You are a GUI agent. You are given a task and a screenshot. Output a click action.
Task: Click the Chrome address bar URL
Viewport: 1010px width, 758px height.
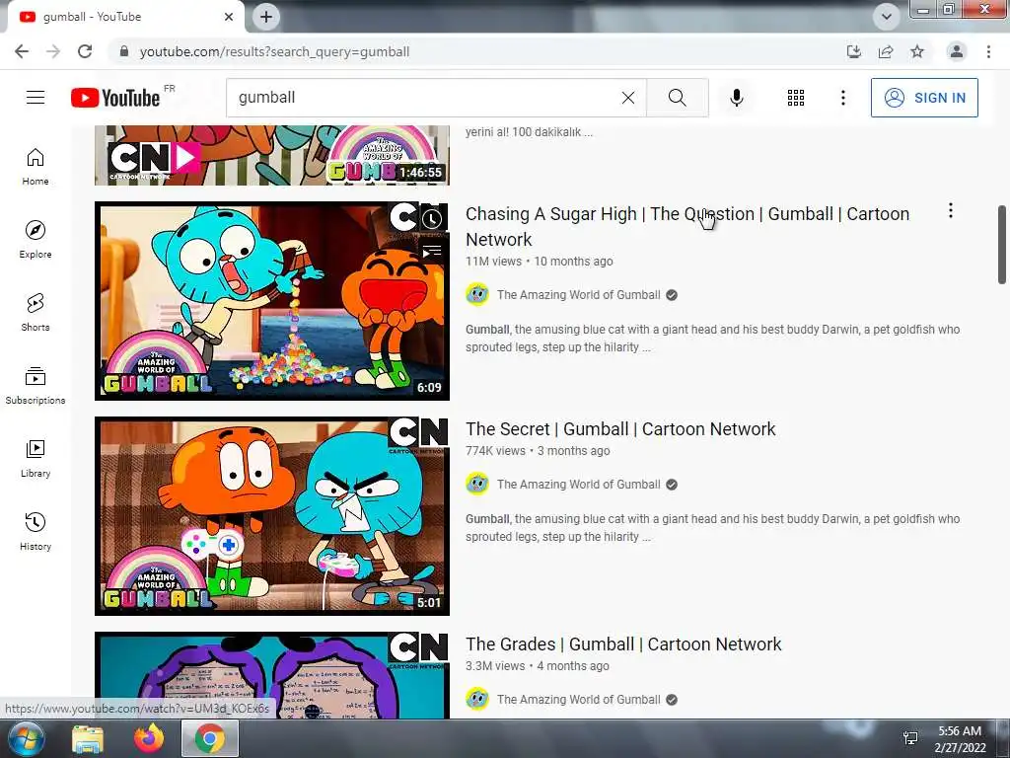tap(274, 51)
